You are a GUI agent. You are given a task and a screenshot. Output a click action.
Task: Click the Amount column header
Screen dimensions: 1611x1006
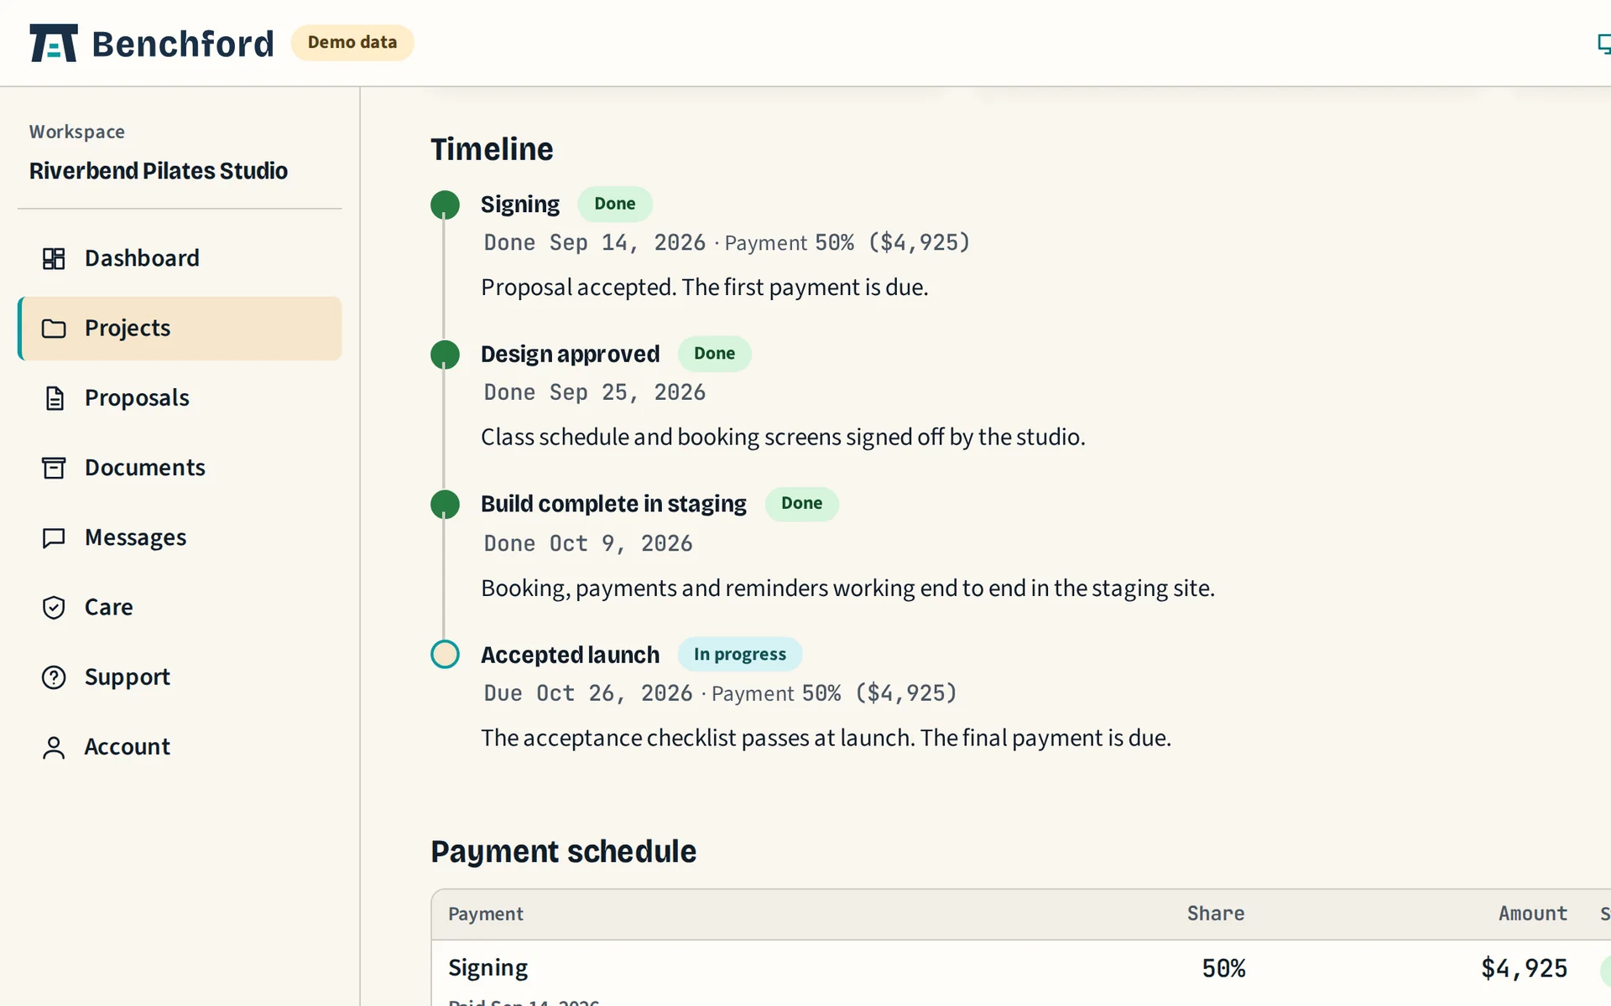[x=1533, y=914]
